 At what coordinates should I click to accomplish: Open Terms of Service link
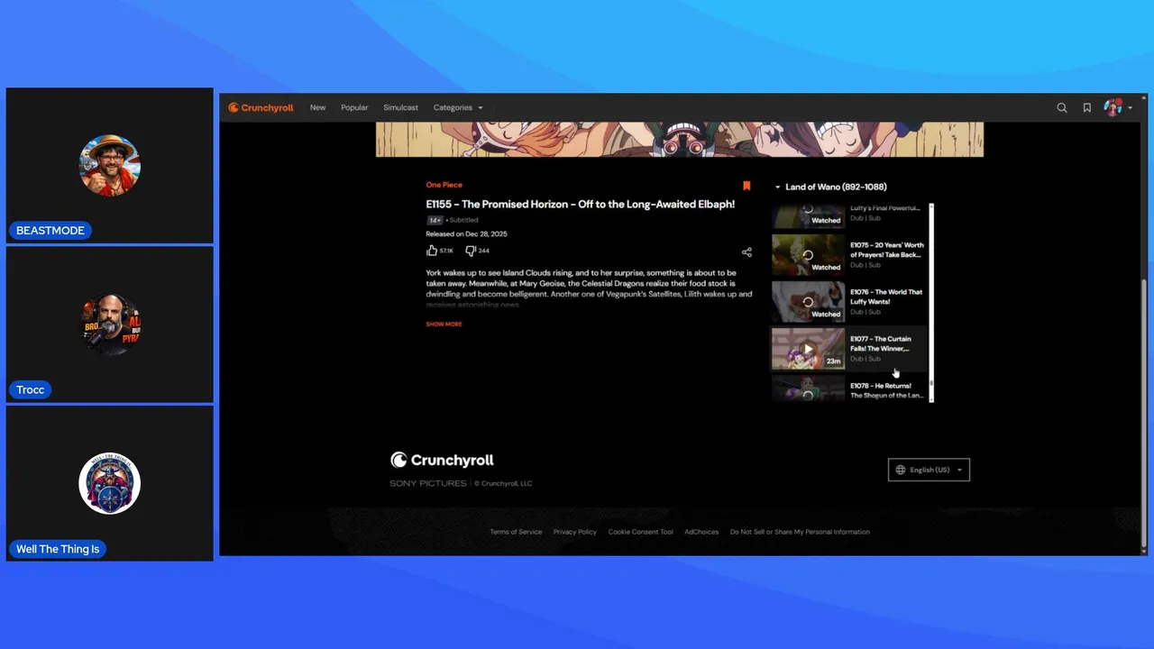point(516,532)
